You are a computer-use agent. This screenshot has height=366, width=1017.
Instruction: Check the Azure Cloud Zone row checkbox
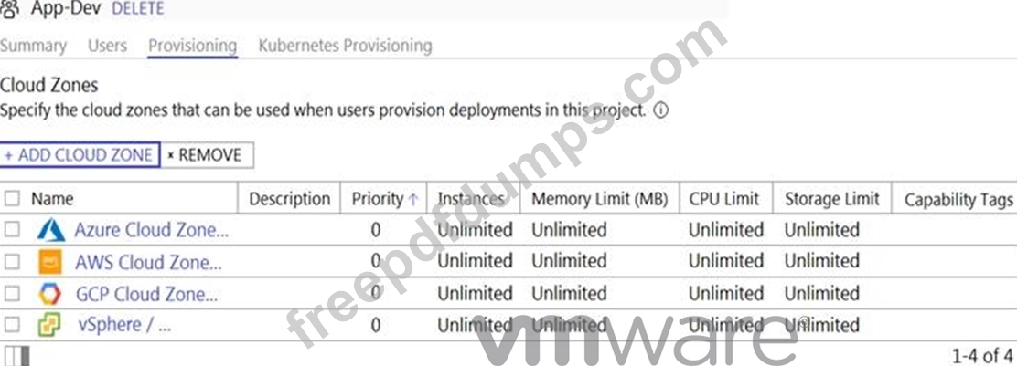pos(12,229)
